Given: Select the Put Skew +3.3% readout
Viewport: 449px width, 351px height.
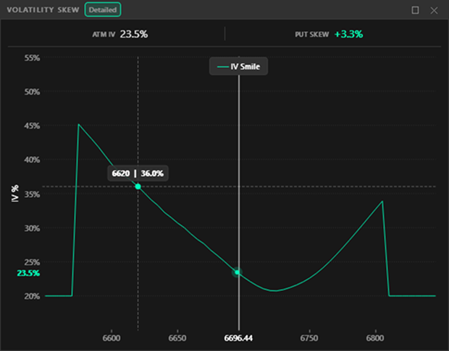Looking at the screenshot, I should (x=350, y=34).
